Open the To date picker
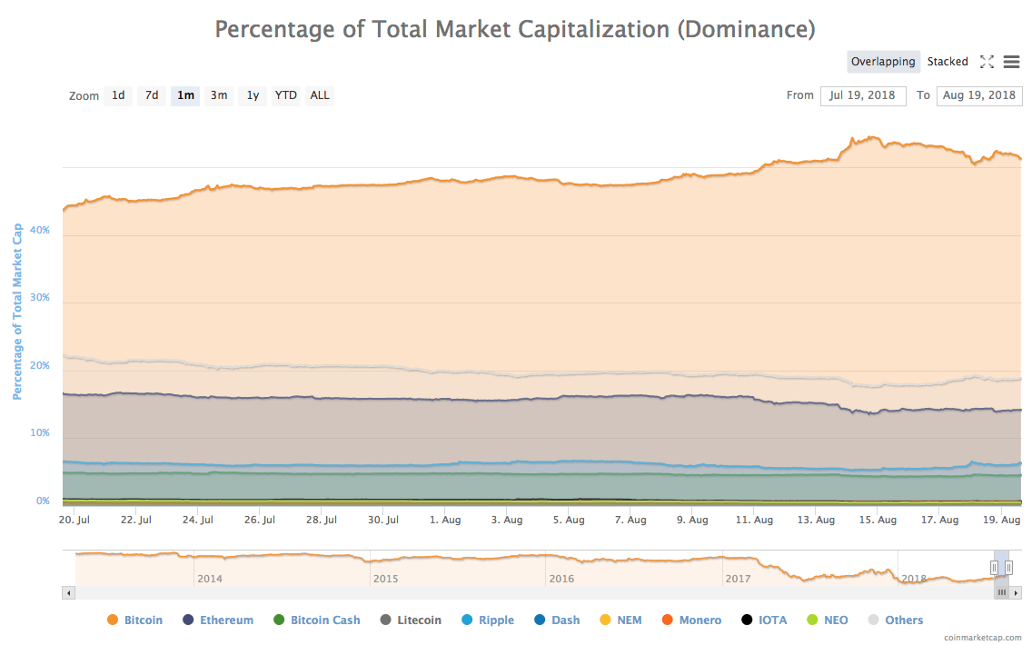1032x645 pixels. [979, 95]
